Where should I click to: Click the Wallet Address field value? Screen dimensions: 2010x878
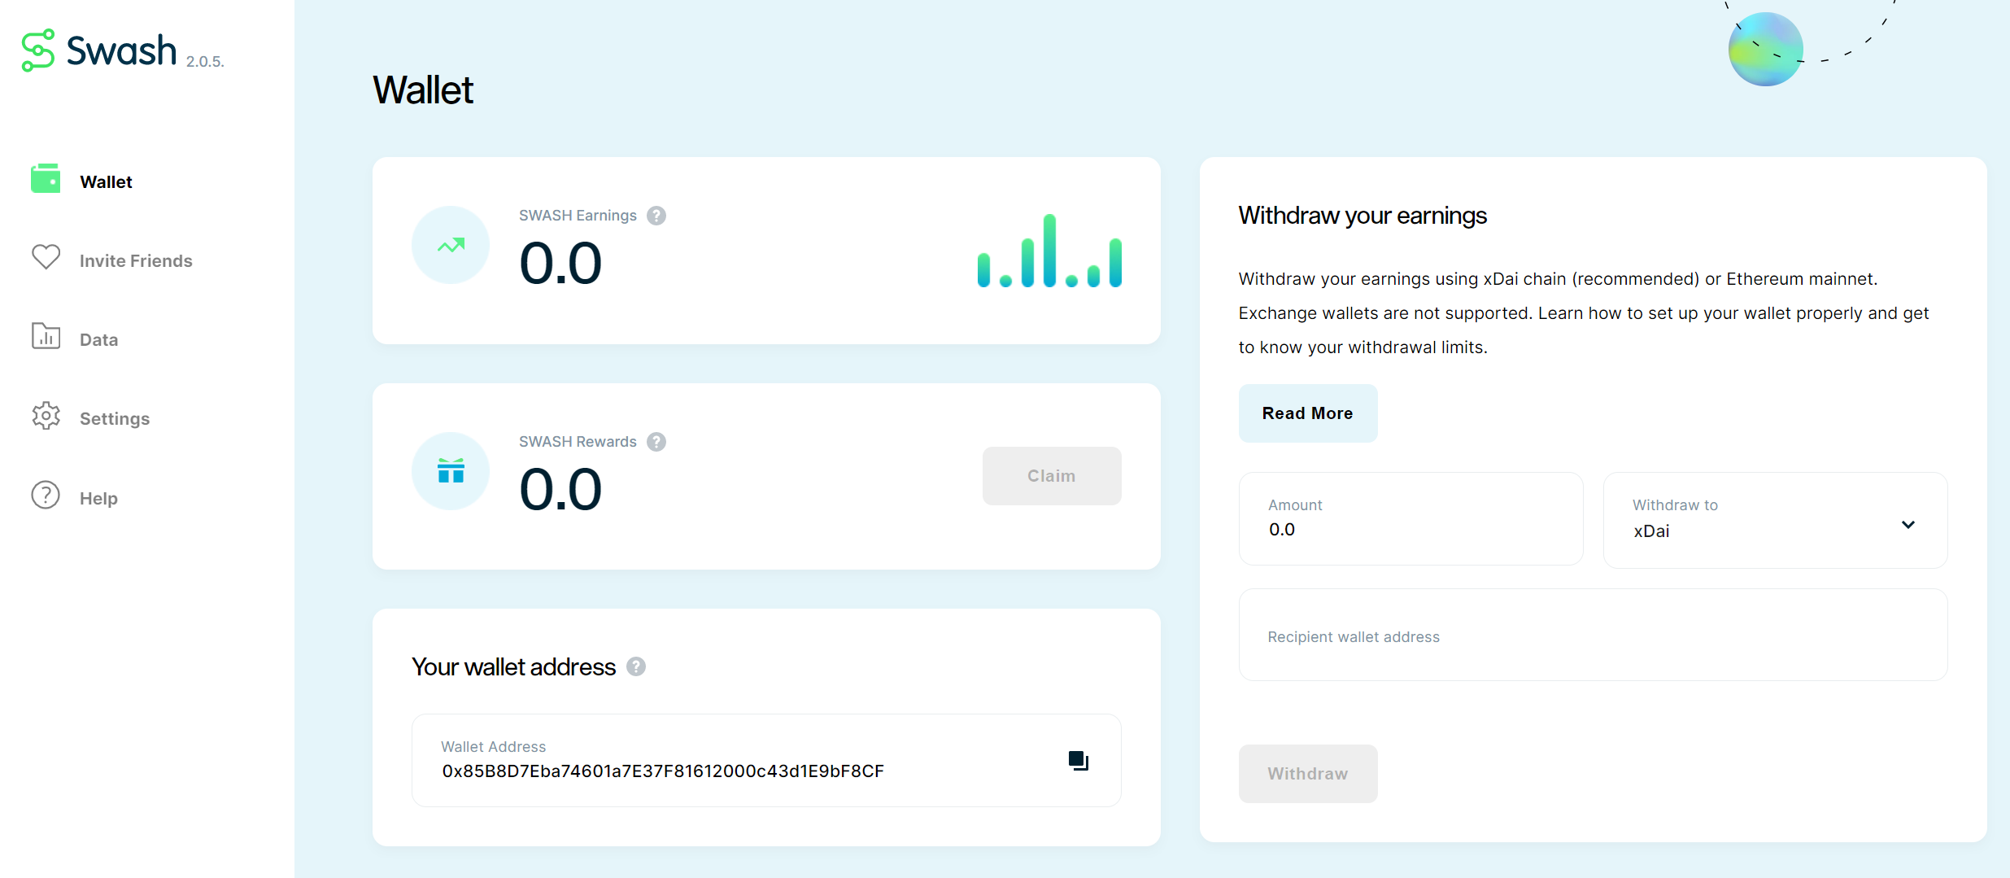point(663,771)
